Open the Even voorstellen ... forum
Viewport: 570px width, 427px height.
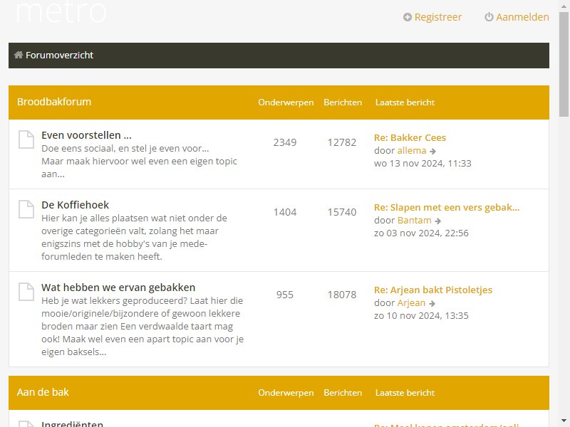point(86,135)
